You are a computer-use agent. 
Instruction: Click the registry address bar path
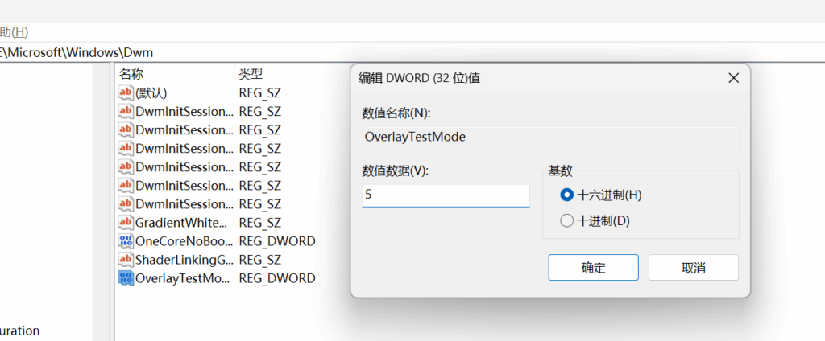[x=242, y=52]
